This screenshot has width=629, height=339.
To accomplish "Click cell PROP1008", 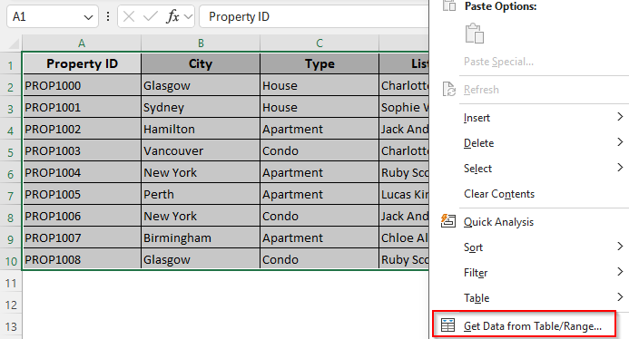I will click(x=82, y=259).
